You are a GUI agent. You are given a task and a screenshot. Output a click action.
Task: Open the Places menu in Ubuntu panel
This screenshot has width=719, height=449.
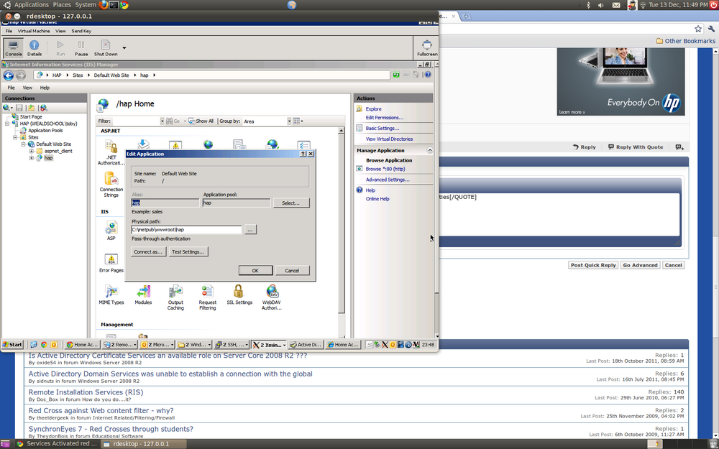click(x=61, y=4)
